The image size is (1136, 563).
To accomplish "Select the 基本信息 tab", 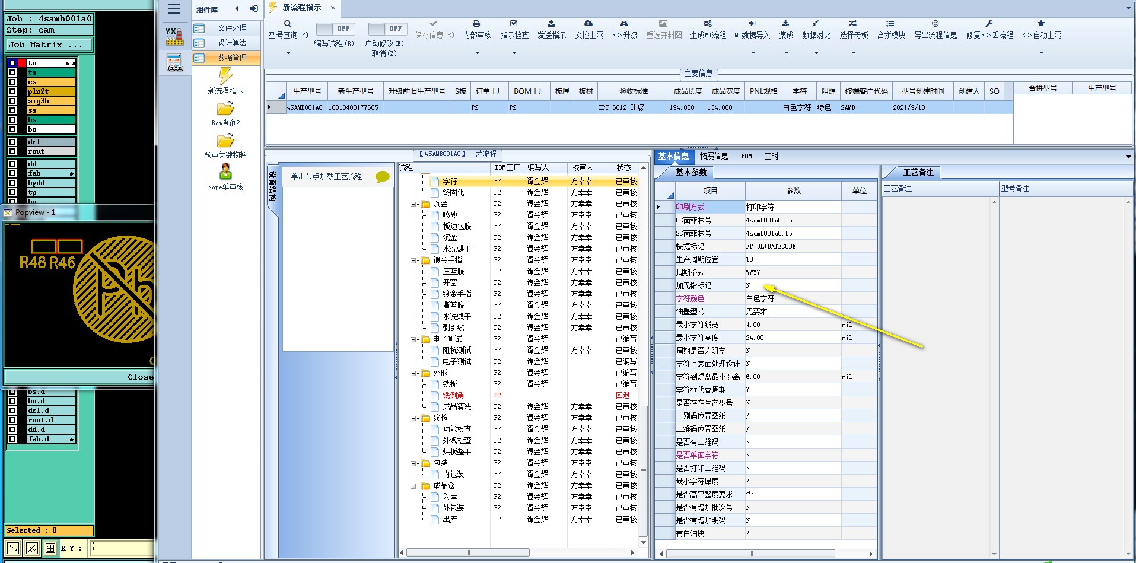I will 673,156.
